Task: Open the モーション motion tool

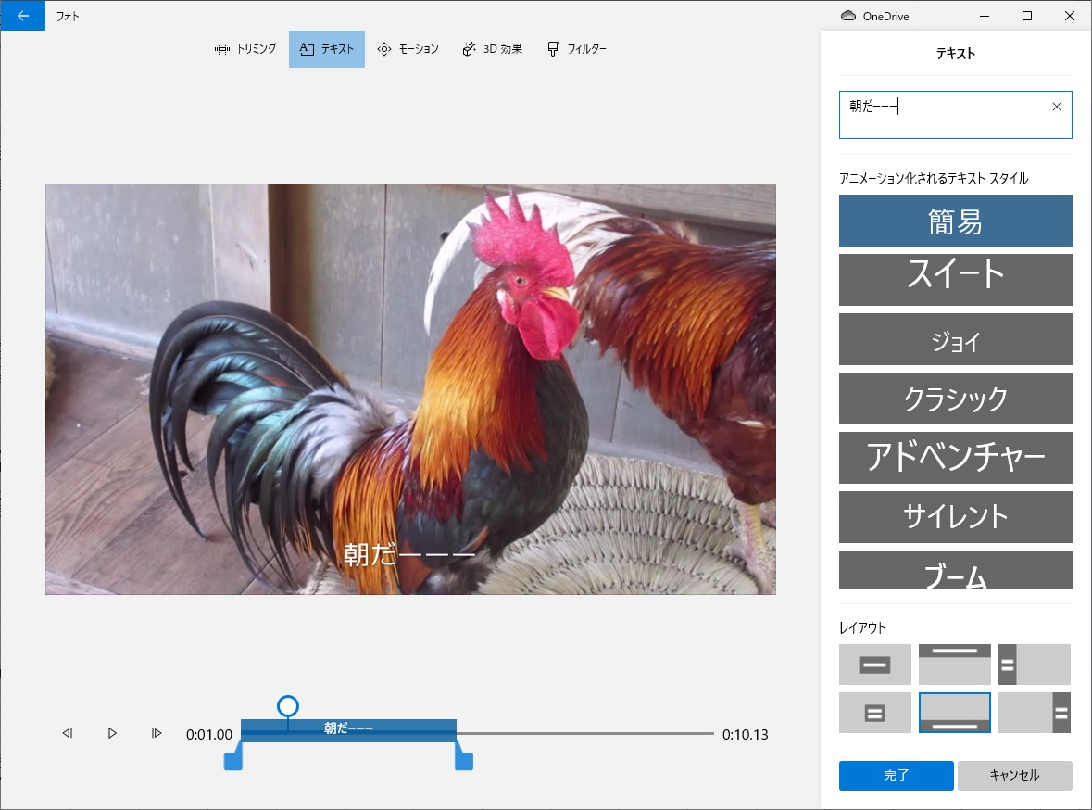Action: pyautogui.click(x=408, y=49)
